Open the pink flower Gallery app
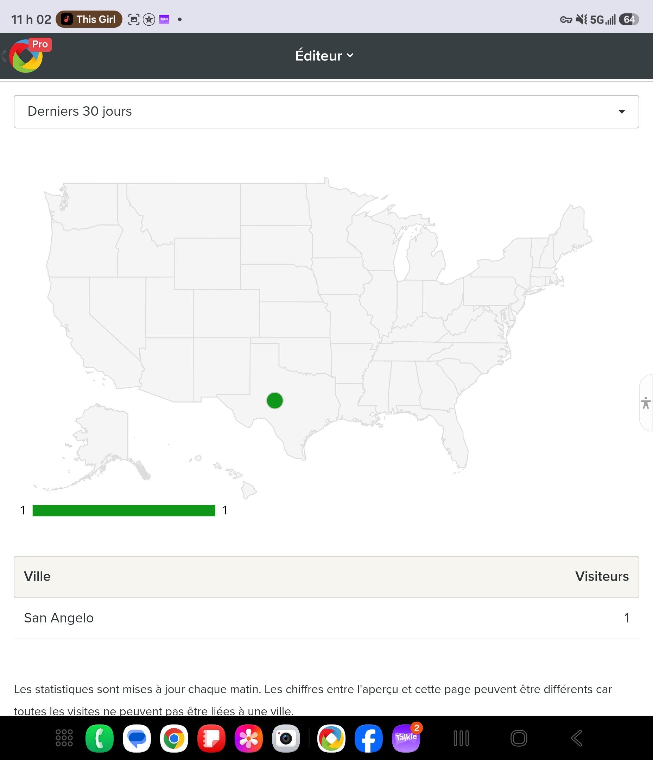Viewport: 653px width, 760px height. pos(249,738)
